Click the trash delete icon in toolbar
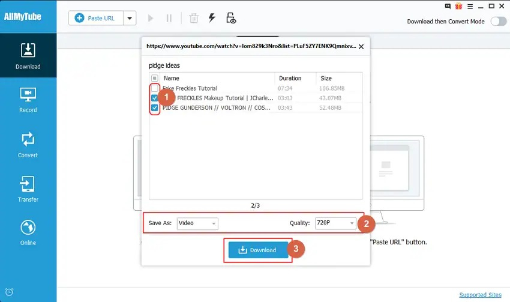Screen dimensions: 510x302 [x=194, y=18]
